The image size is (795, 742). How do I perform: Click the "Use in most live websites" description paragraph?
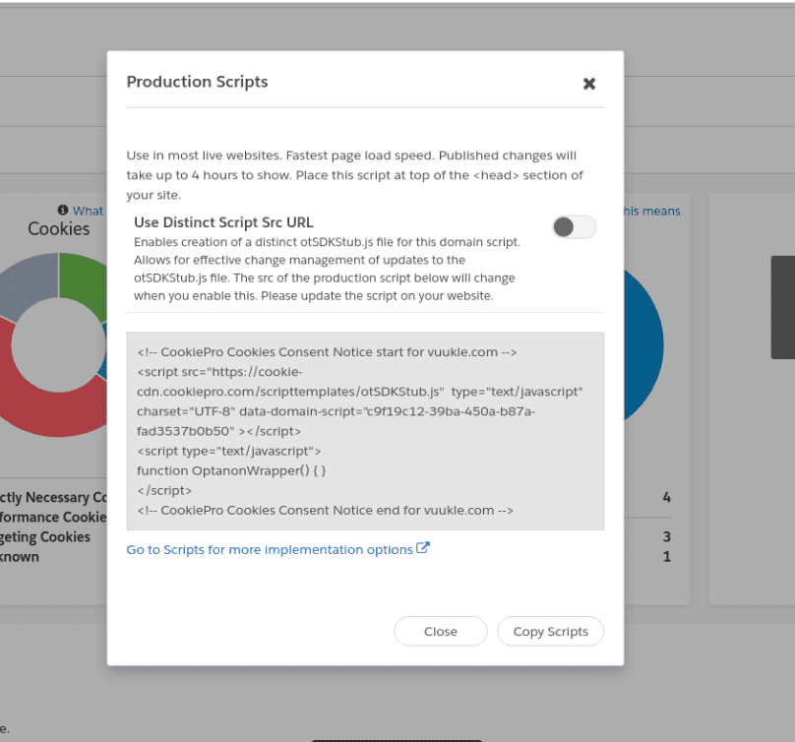tap(355, 175)
